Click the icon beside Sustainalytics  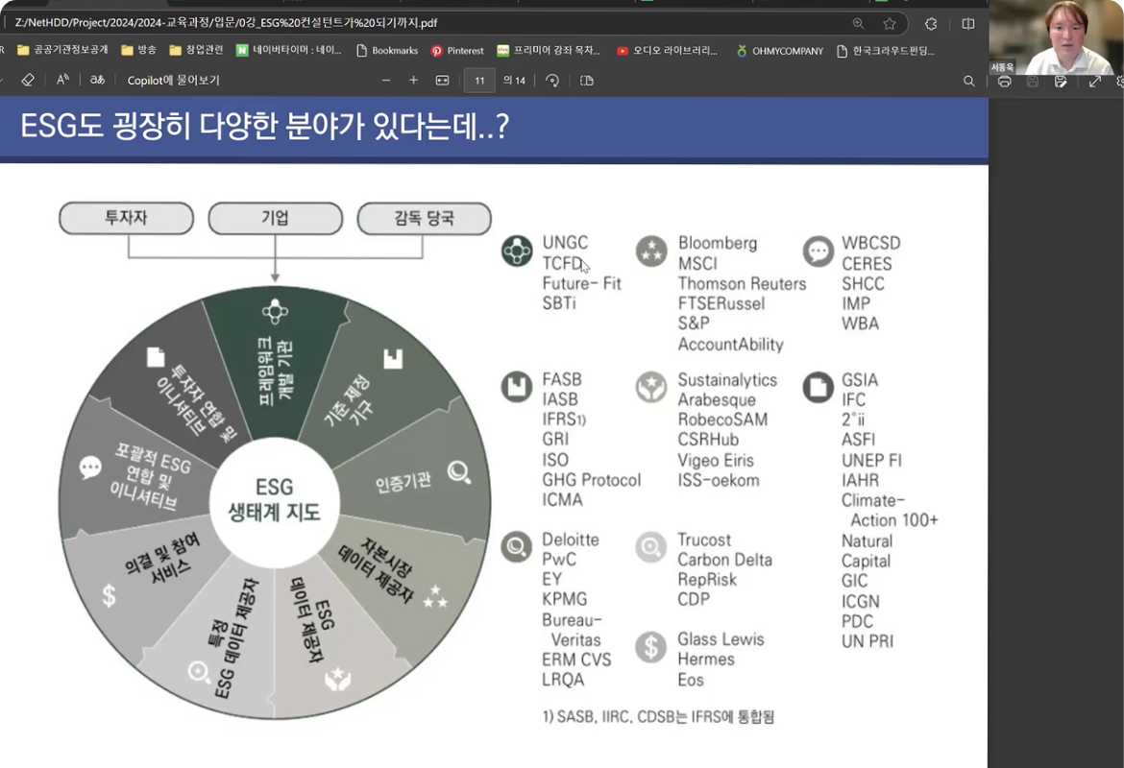click(651, 387)
